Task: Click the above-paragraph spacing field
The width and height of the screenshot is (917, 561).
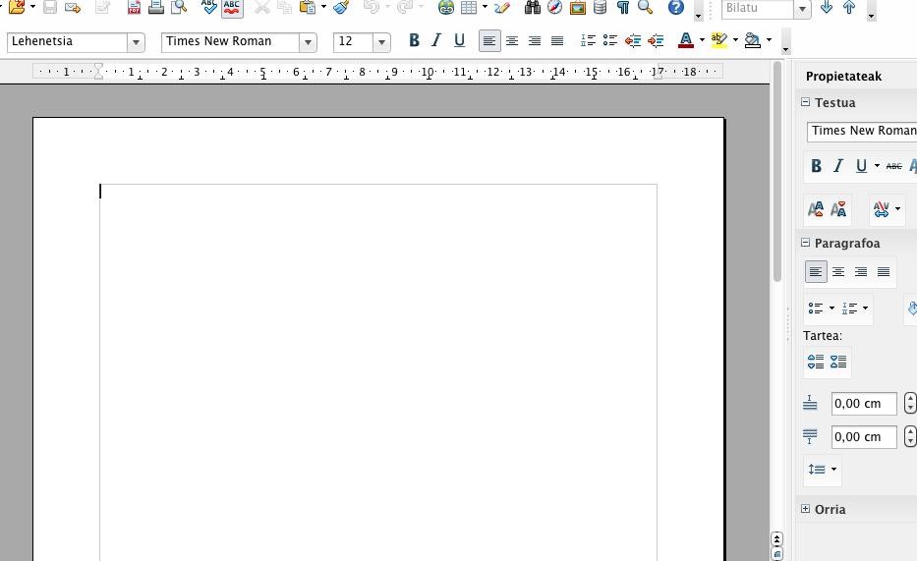Action: (x=864, y=403)
